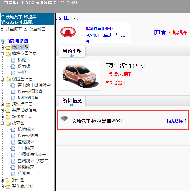This screenshot has width=190, height=191.
Task: Click the 查看 长城汽车 link
Action: (172, 33)
